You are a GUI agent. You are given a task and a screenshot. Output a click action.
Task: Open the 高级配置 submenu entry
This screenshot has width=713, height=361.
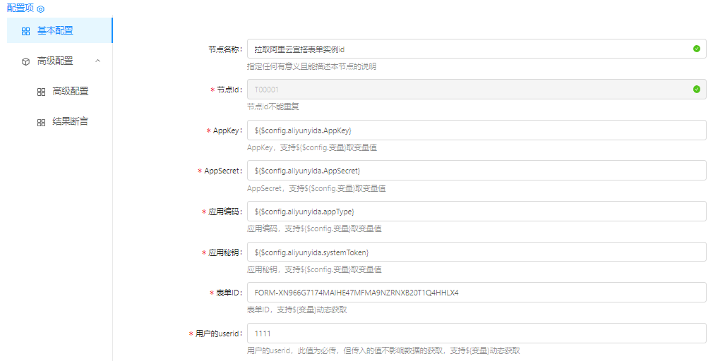pos(70,92)
